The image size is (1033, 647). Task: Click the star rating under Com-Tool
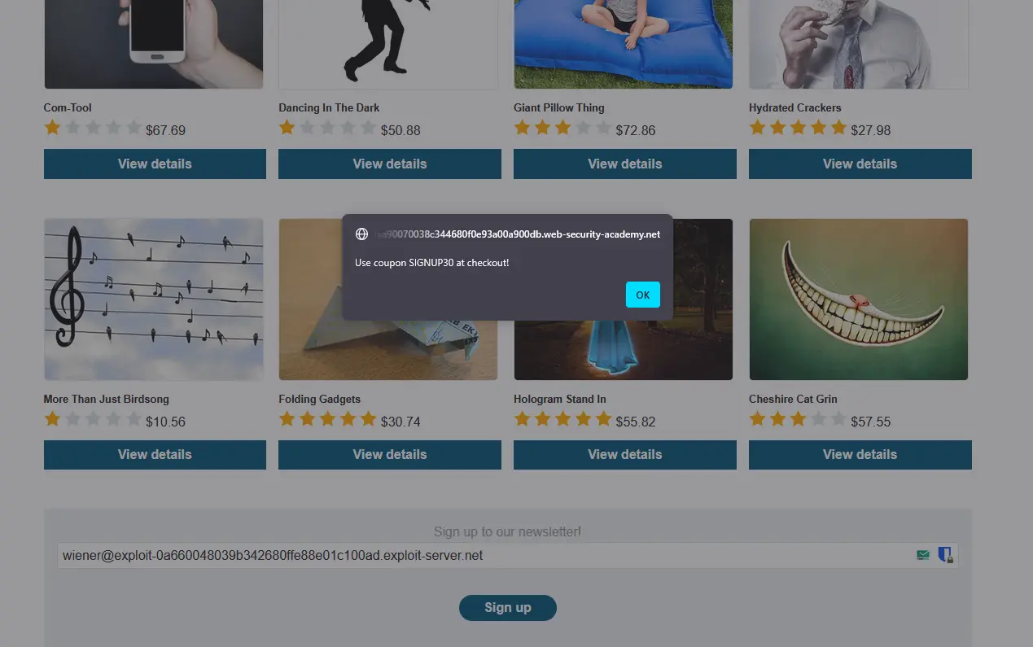coord(94,128)
